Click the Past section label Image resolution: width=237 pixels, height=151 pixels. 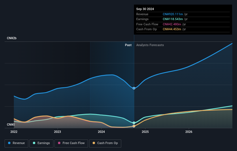click(x=128, y=45)
